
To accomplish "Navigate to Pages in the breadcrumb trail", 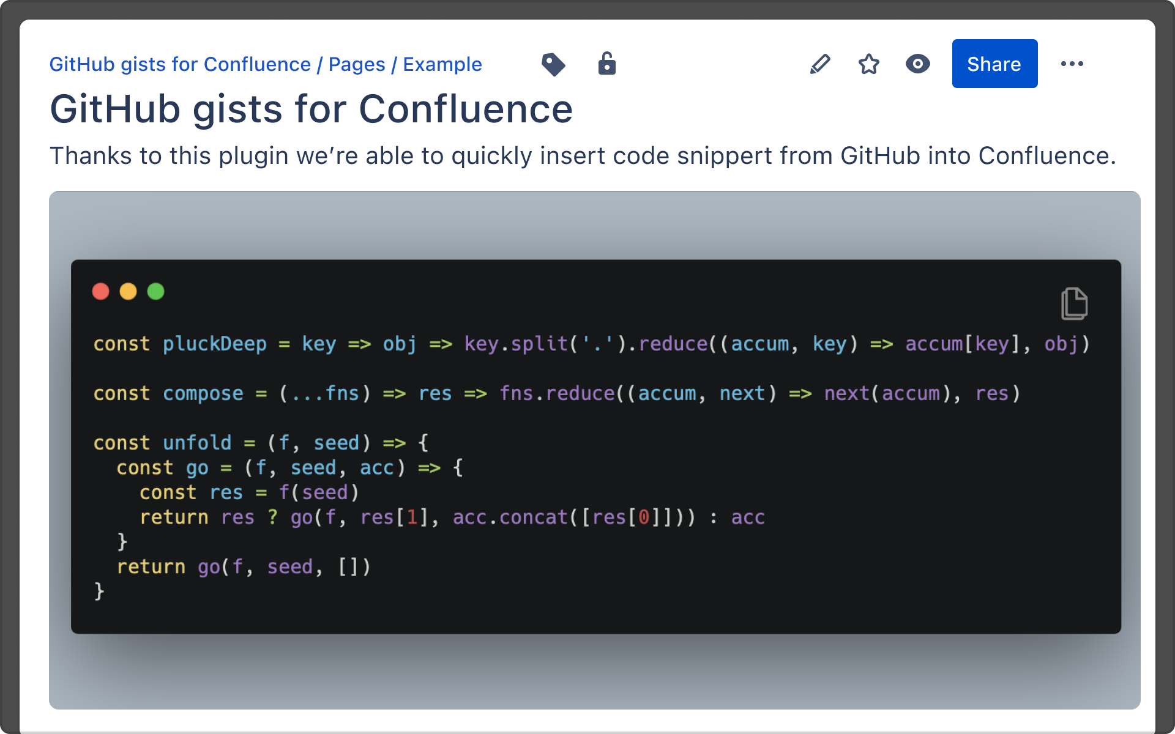I will [x=356, y=64].
